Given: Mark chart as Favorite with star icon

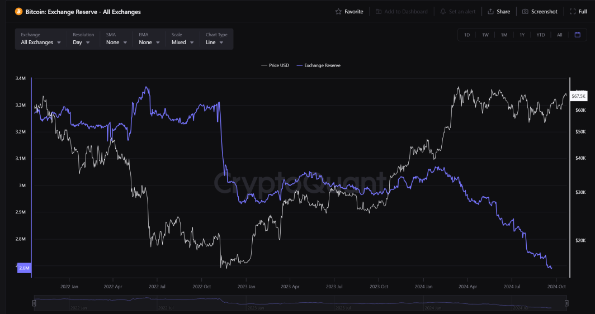Looking at the screenshot, I should (x=338, y=12).
